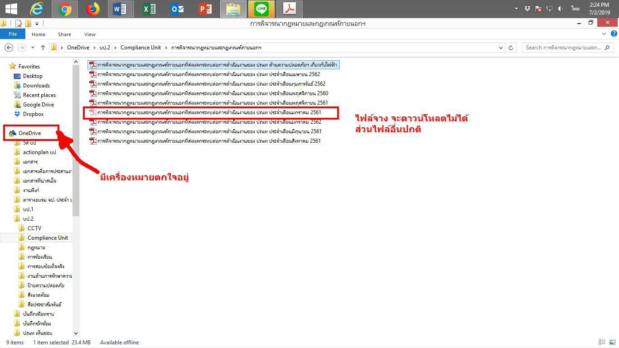The width and height of the screenshot is (619, 348).
Task: Switch to the LINE app on the taskbar
Action: [261, 9]
